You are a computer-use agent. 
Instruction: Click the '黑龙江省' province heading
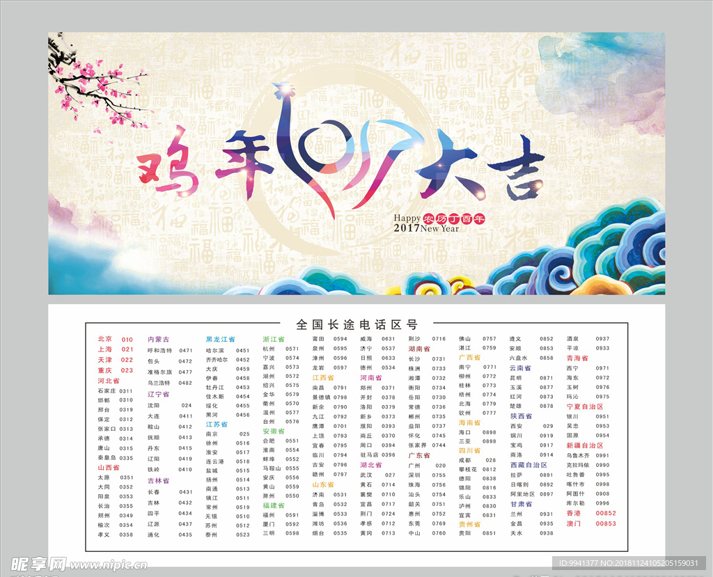[221, 339]
